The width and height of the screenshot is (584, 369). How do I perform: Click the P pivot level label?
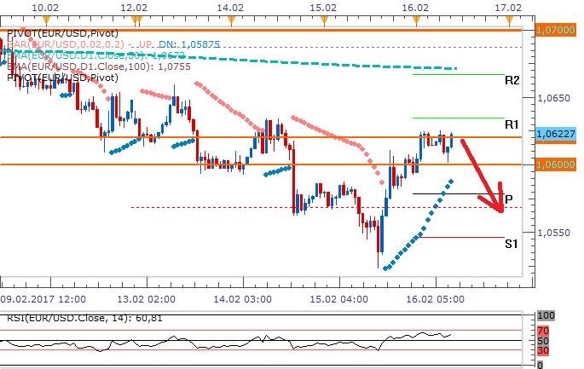[x=507, y=198]
